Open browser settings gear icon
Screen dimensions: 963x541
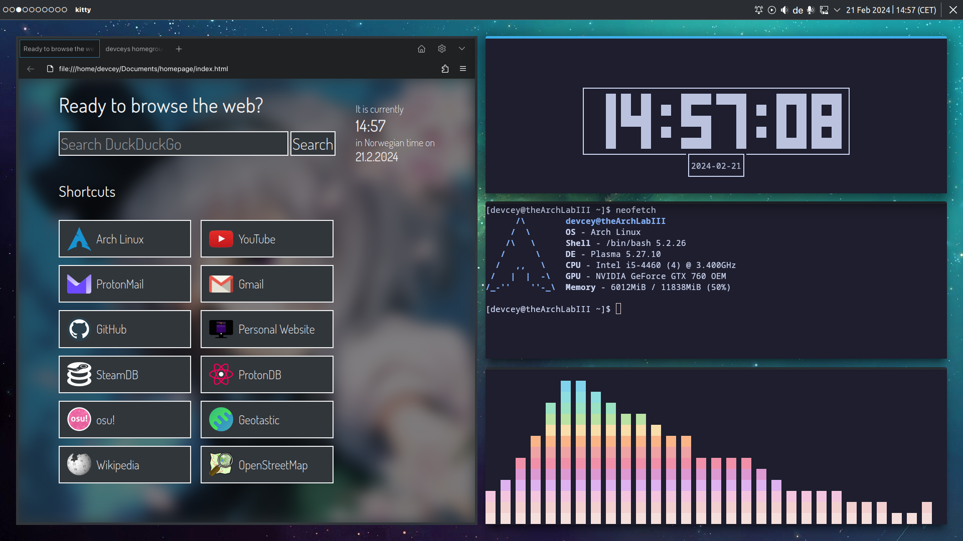pos(442,49)
